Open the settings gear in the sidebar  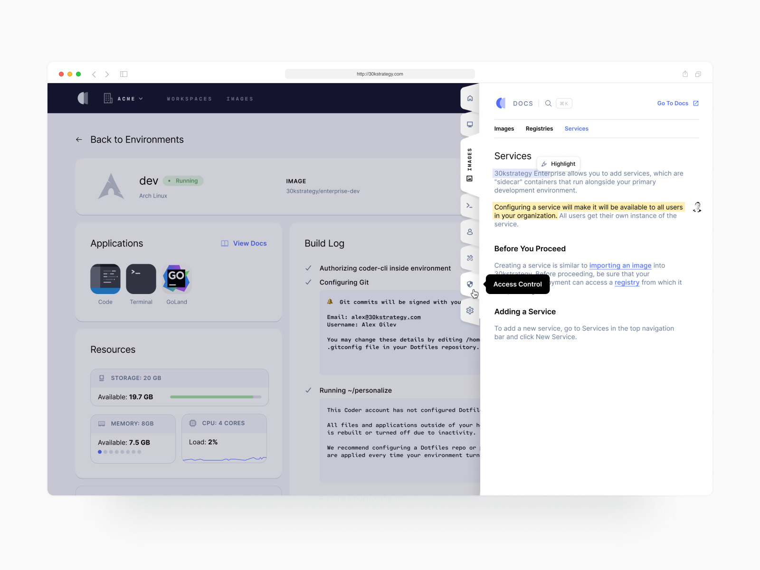point(470,310)
